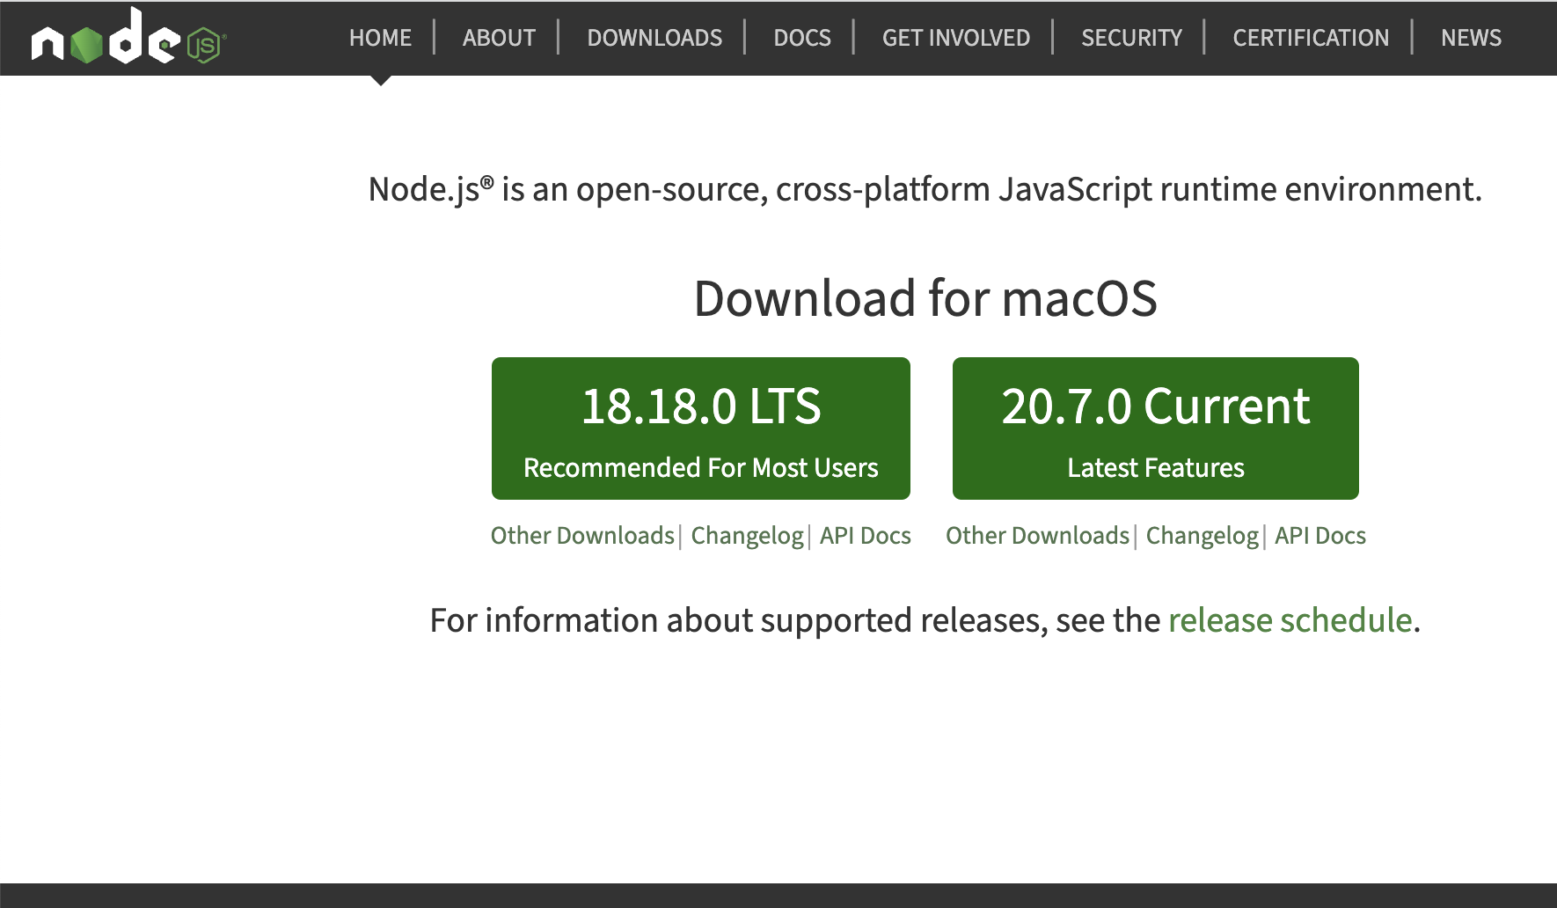1557x908 pixels.
Task: Select DOCS in the navigation bar
Action: coord(801,38)
